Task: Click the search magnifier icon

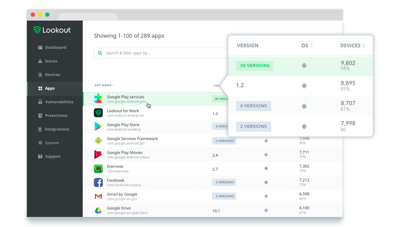Action: click(x=100, y=53)
